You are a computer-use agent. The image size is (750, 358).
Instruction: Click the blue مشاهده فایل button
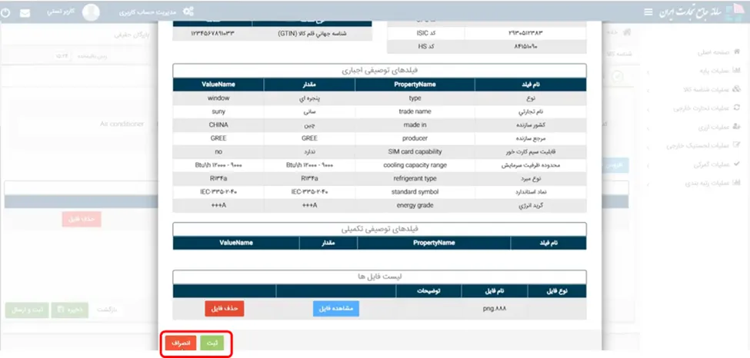pyautogui.click(x=336, y=308)
